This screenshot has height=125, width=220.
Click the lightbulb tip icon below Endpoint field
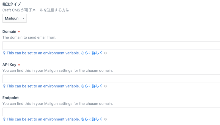[x=4, y=119]
